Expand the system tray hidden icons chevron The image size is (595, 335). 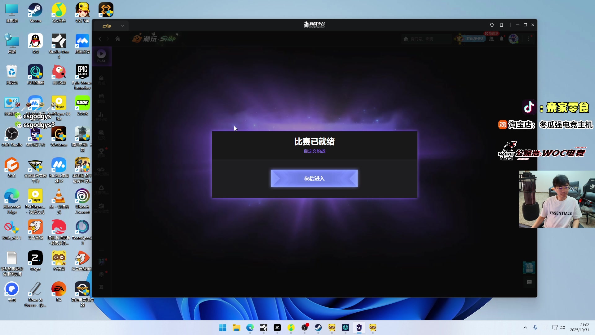point(525,328)
